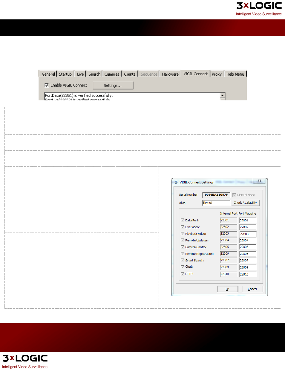285x369 pixels.
Task: Click the Smart Search port mapping field
Action: point(248,261)
